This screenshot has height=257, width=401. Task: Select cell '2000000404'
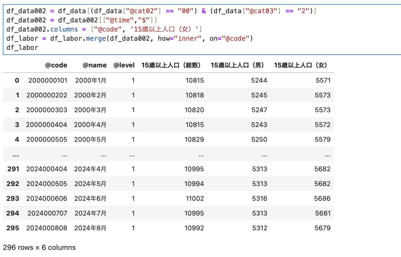click(x=47, y=124)
